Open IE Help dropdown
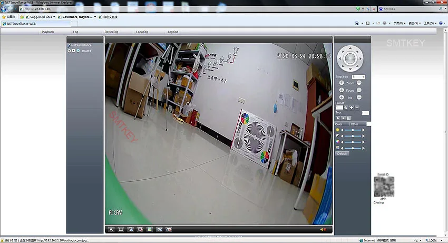Screen dimensions: 448x243 click(x=442, y=23)
